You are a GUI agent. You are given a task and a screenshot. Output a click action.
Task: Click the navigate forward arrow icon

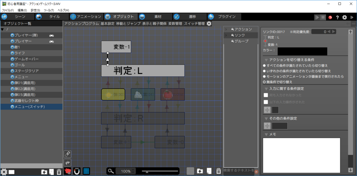pyautogui.click(x=354, y=23)
